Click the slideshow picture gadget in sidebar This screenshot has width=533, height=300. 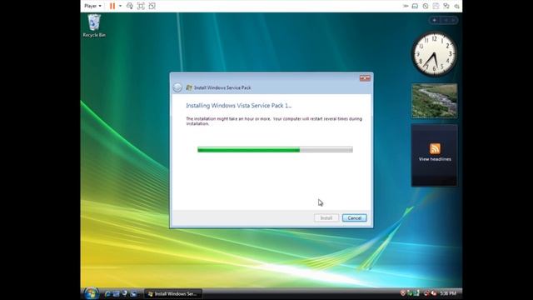coord(434,101)
